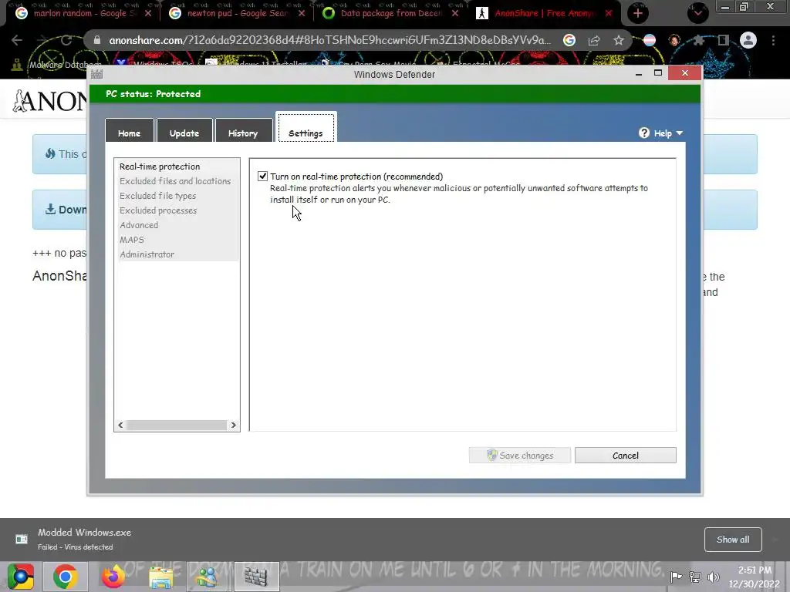Open the volume speaker tray icon
The width and height of the screenshot is (790, 592).
pyautogui.click(x=714, y=577)
